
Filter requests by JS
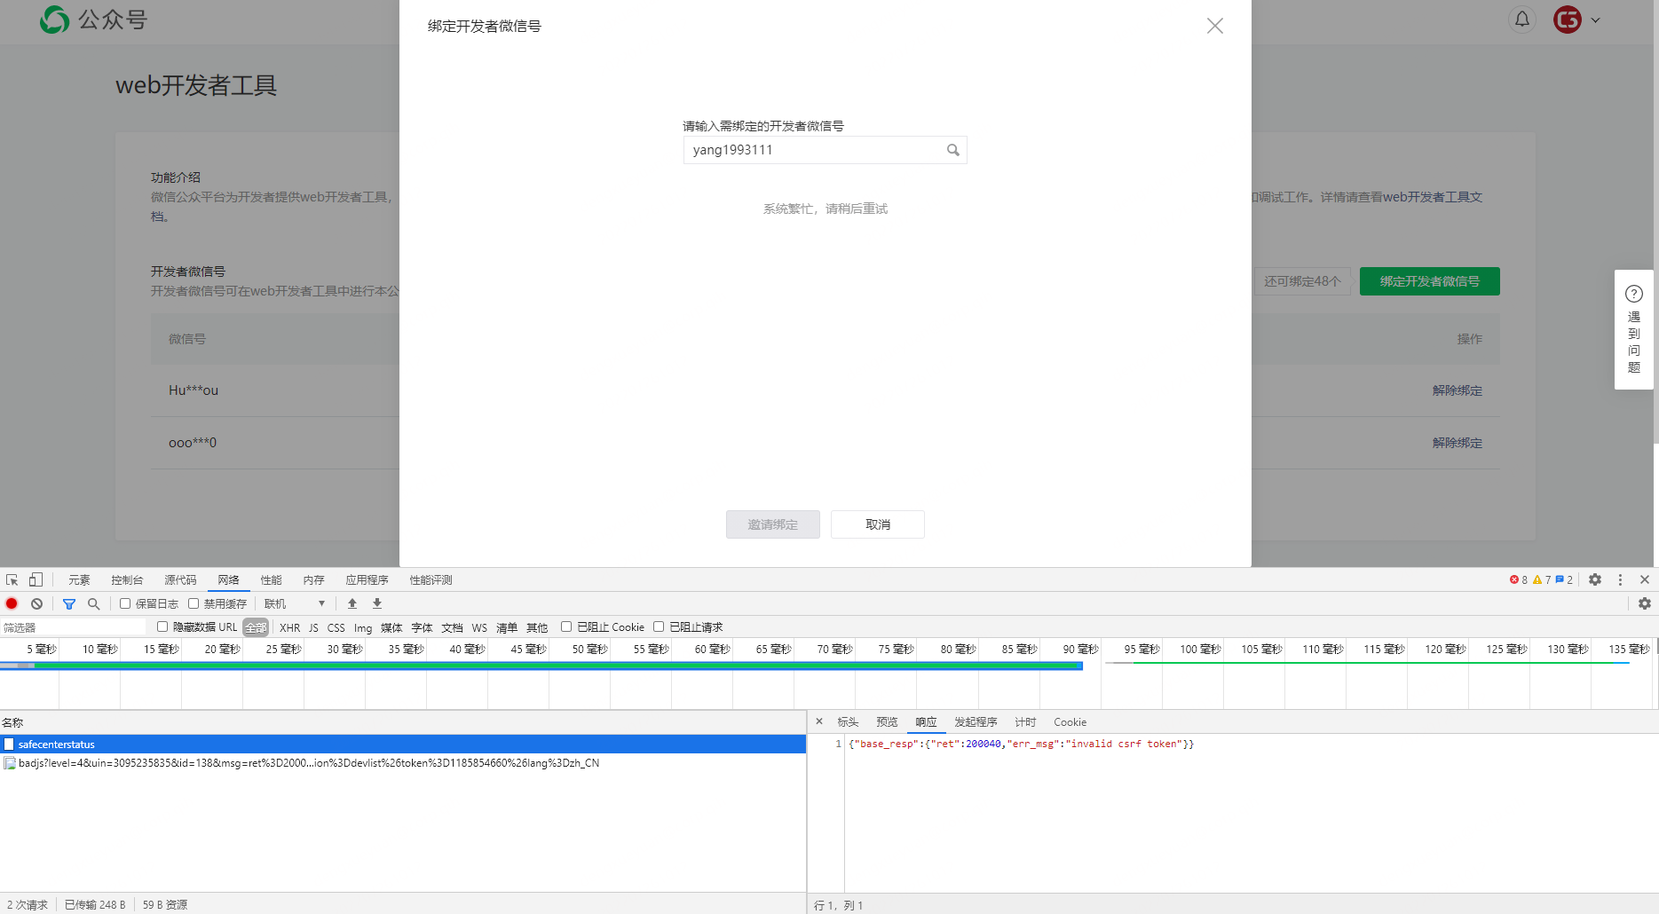tap(313, 627)
